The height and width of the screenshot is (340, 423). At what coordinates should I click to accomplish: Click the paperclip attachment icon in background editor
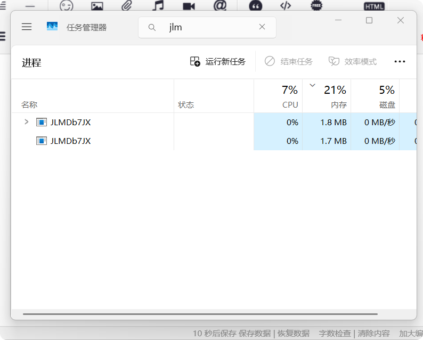point(126,5)
